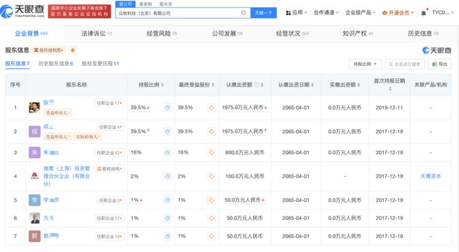Click the 天眼一下 search button

click(x=264, y=13)
